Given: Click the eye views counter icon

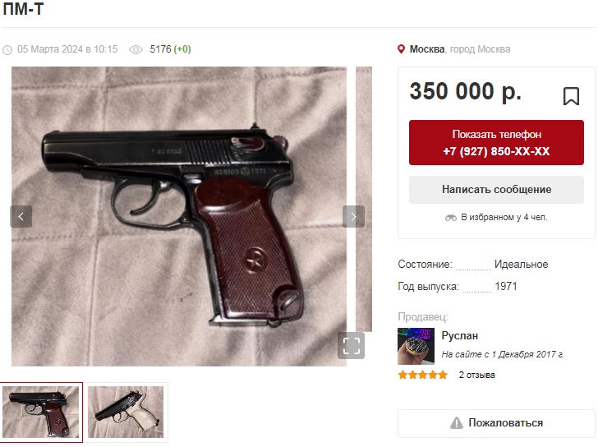Looking at the screenshot, I should pos(136,49).
